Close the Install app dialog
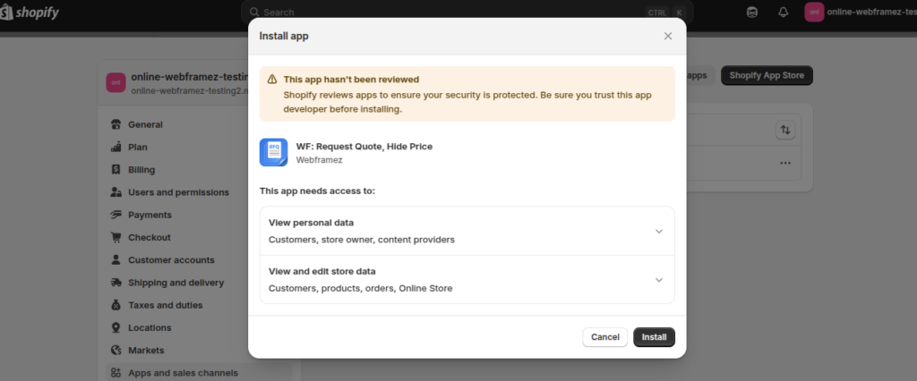The width and height of the screenshot is (917, 381). 668,37
